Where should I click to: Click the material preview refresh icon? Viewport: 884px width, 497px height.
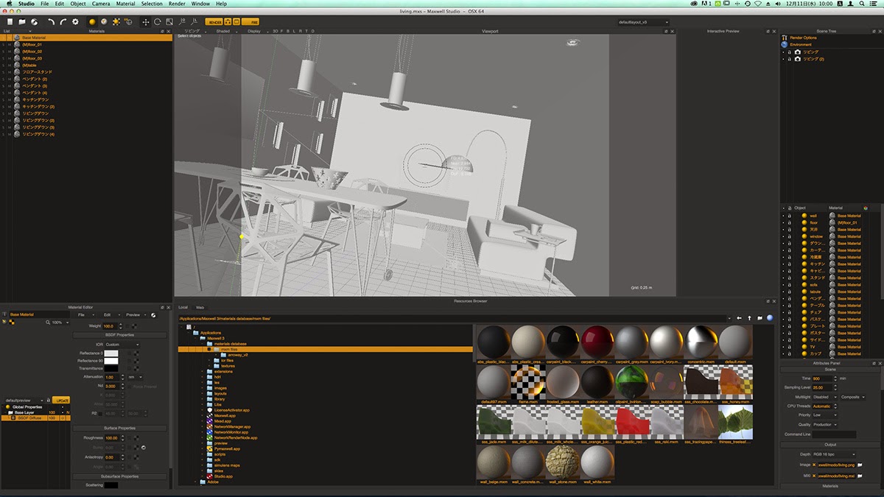(153, 314)
